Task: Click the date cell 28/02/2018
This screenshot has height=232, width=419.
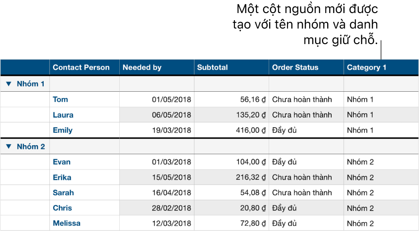Action: pyautogui.click(x=171, y=208)
